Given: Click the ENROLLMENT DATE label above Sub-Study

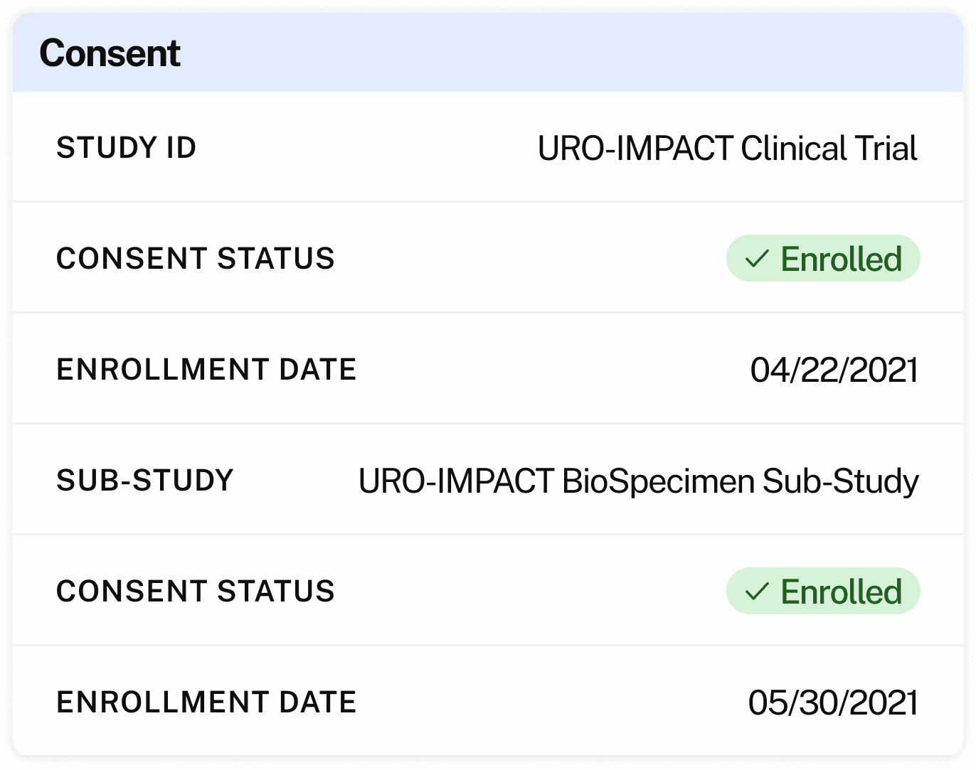Looking at the screenshot, I should 206,370.
